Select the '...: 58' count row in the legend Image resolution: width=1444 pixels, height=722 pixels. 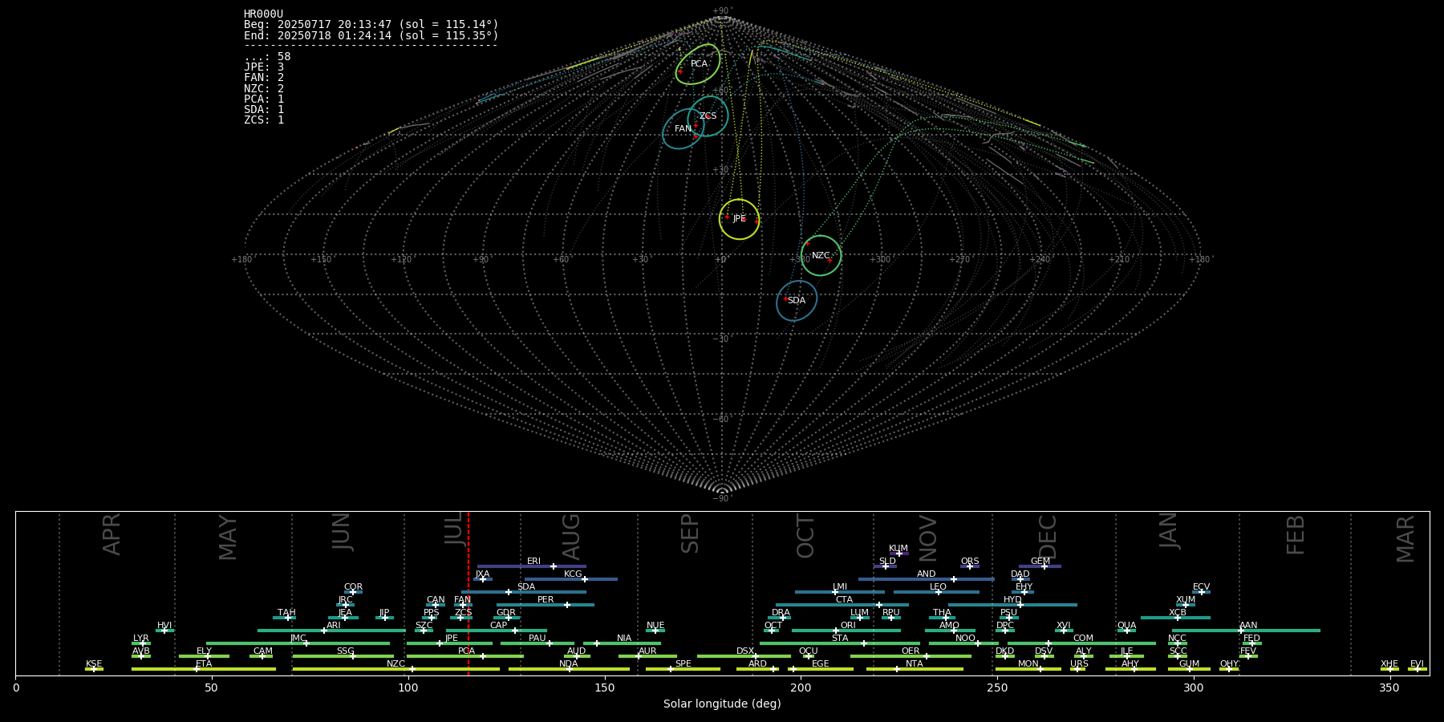(267, 57)
